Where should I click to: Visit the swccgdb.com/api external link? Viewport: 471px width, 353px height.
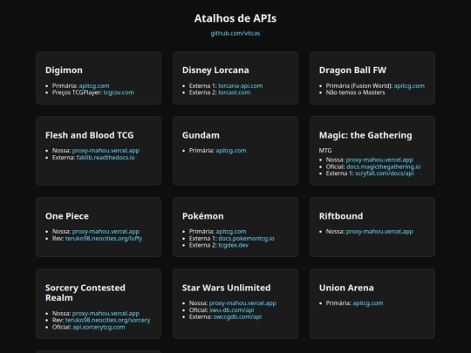[237, 316]
